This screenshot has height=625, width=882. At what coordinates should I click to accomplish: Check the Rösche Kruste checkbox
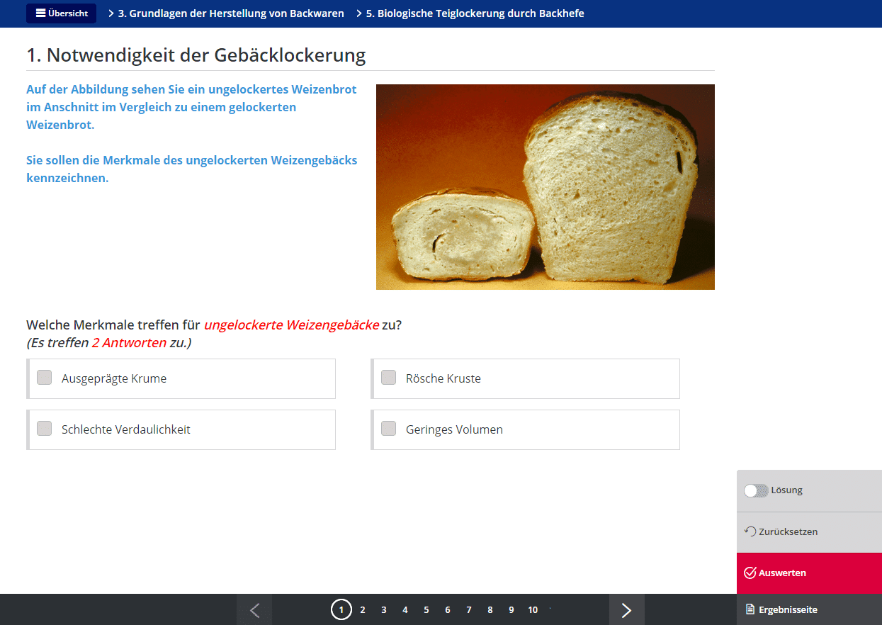(389, 378)
